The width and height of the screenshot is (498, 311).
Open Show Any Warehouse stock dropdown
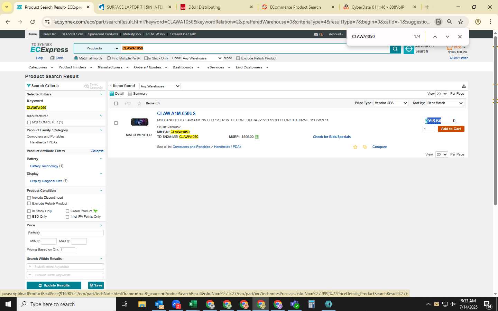[x=202, y=58]
